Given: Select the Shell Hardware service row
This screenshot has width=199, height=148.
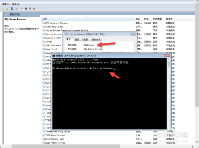Looking at the screenshot, I should [x=54, y=45].
